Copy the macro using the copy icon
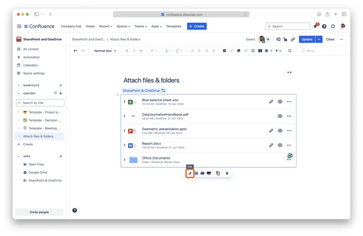 point(218,173)
